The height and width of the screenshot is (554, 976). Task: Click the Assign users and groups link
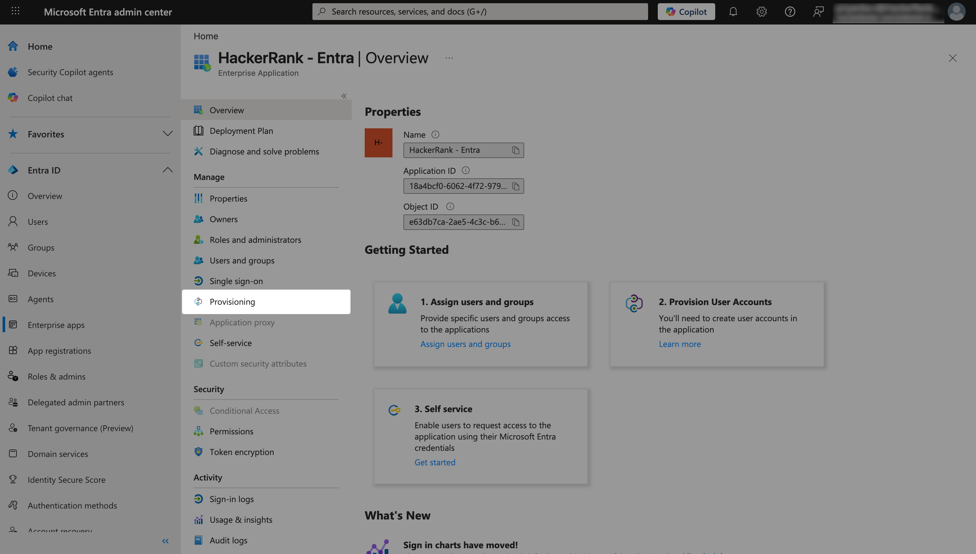coord(465,344)
